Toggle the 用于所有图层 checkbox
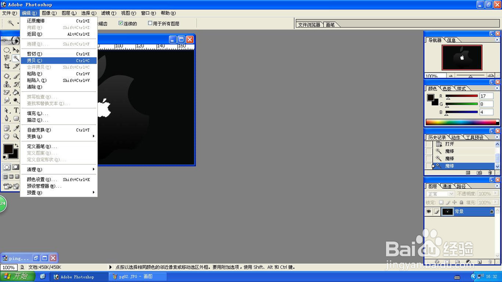 click(150, 23)
